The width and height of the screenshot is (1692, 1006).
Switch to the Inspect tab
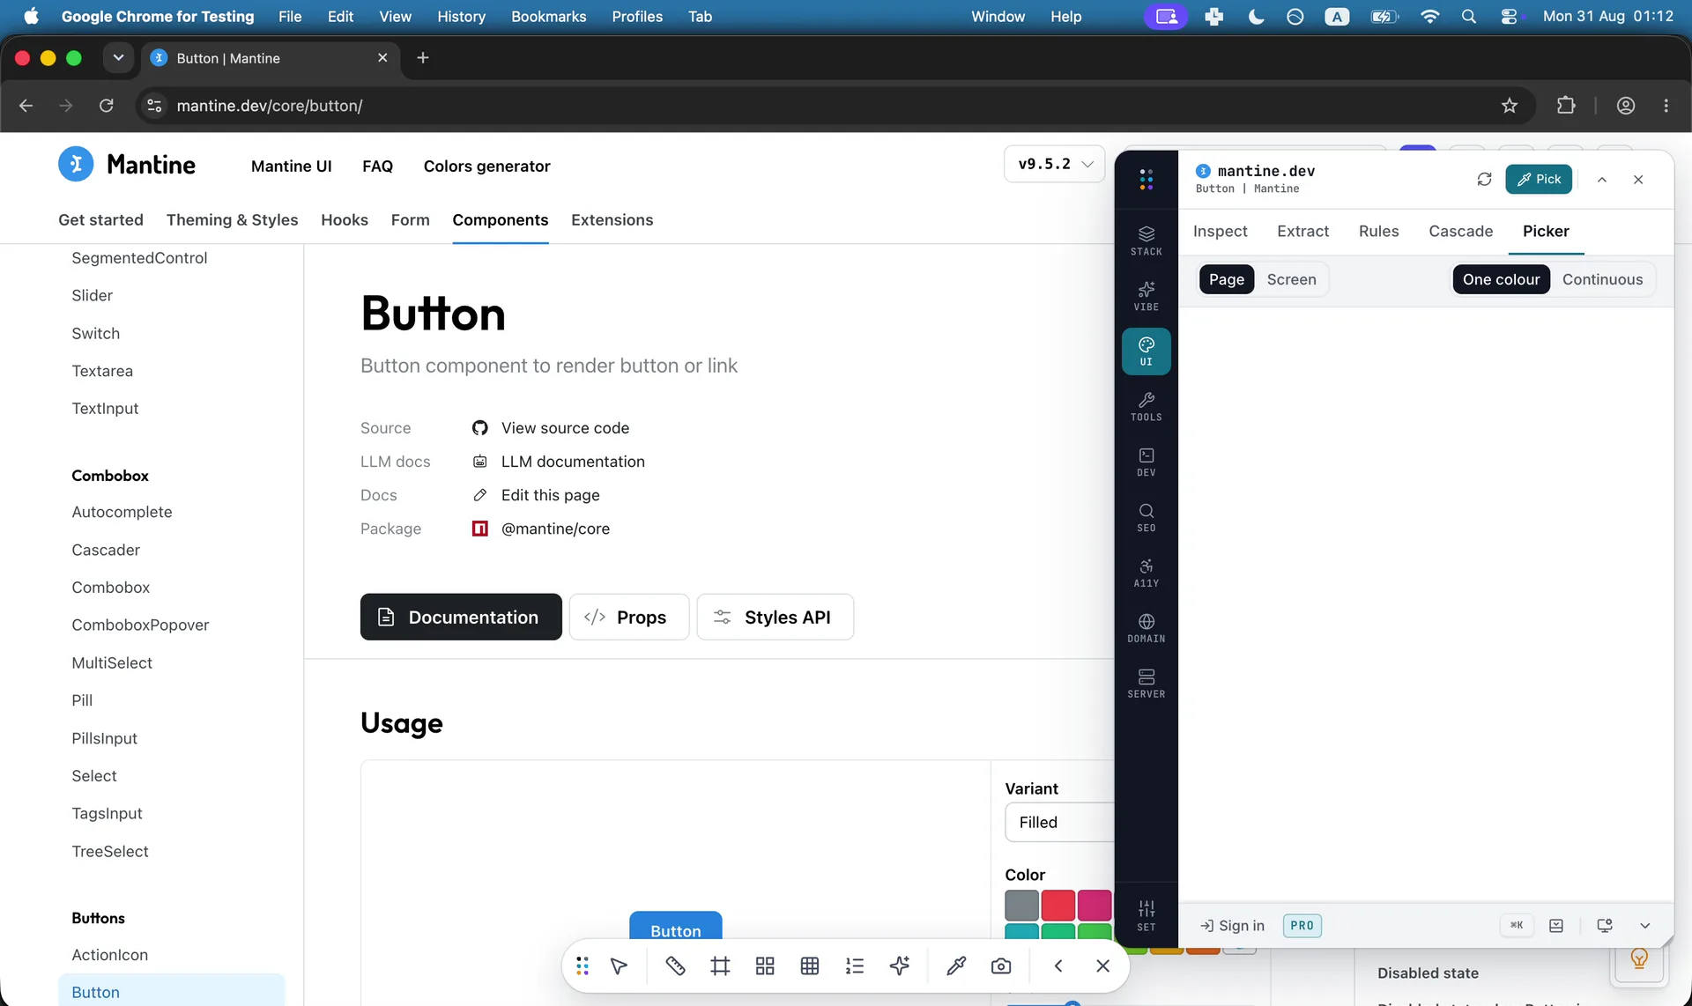[1220, 231]
